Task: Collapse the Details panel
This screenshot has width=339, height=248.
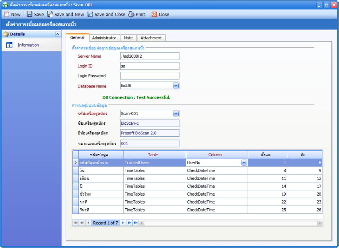Action: (58, 34)
